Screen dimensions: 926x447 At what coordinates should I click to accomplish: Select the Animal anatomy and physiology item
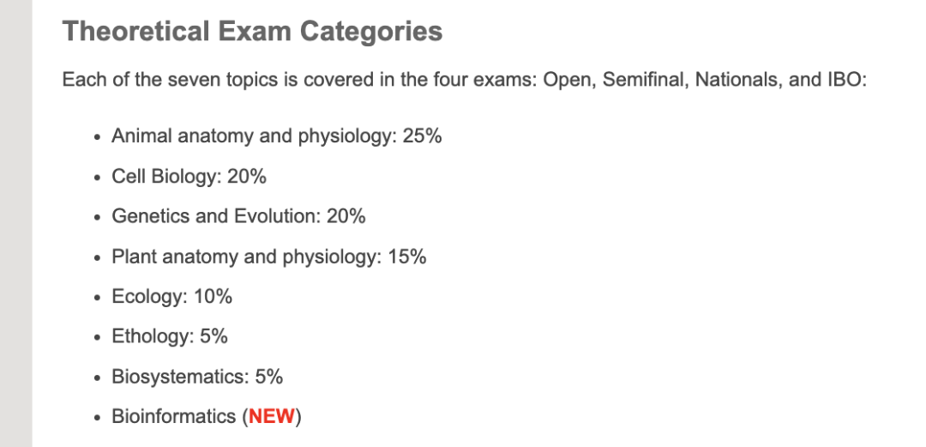point(276,136)
